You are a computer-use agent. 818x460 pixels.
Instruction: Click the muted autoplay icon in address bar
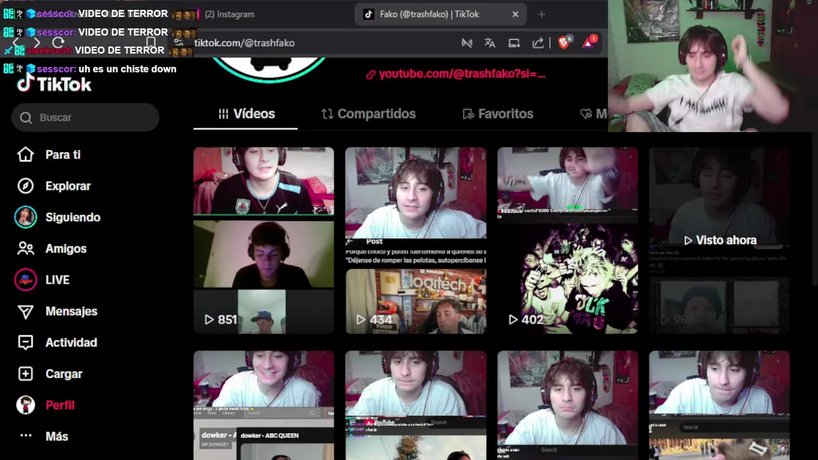click(x=467, y=43)
